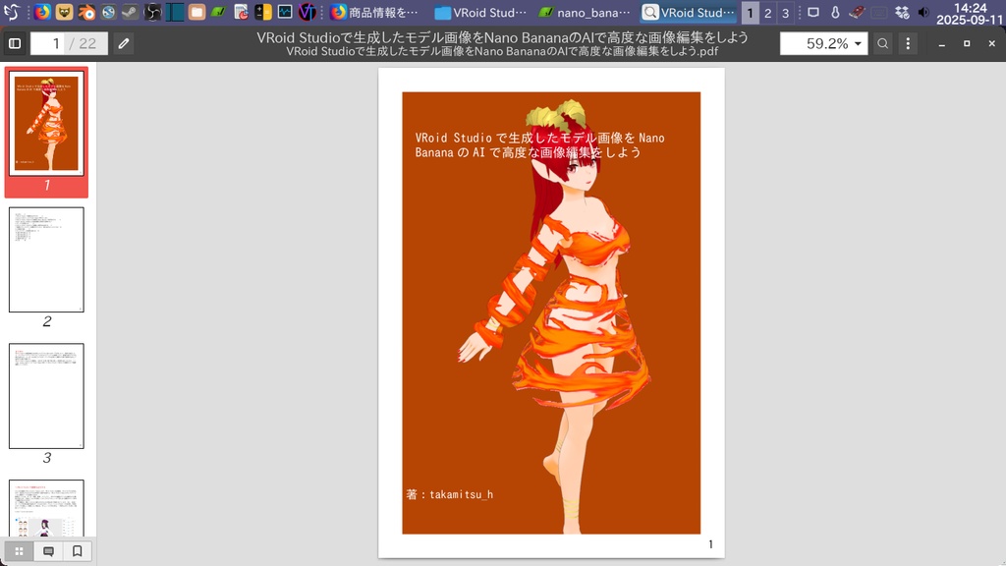Click the volume speaker tray icon
This screenshot has height=566, width=1006.
click(923, 12)
